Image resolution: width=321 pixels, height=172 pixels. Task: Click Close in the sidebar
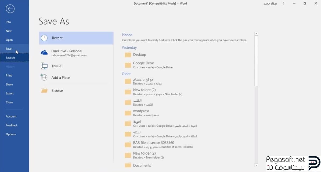[14, 102]
